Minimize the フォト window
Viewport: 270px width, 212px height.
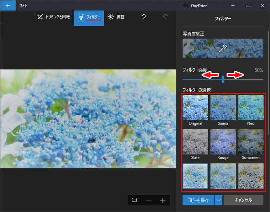point(233,5)
